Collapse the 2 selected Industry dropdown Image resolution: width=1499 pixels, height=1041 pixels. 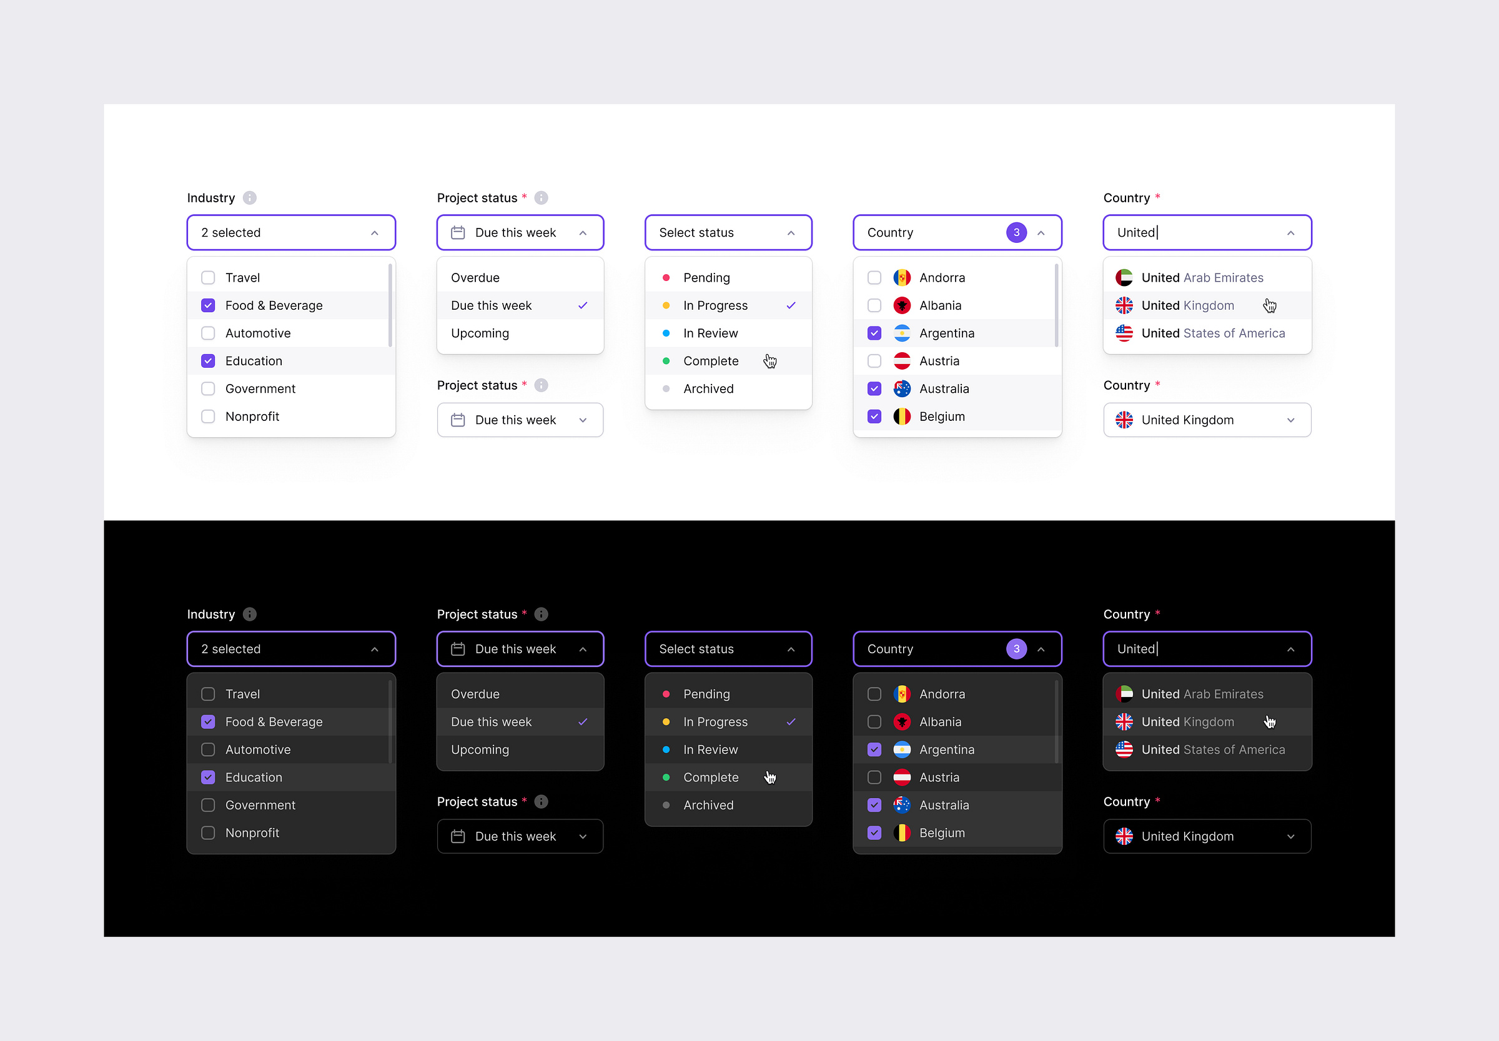coord(374,232)
